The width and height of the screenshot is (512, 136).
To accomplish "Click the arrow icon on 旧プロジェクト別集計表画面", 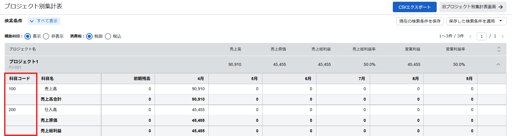I will (x=501, y=7).
